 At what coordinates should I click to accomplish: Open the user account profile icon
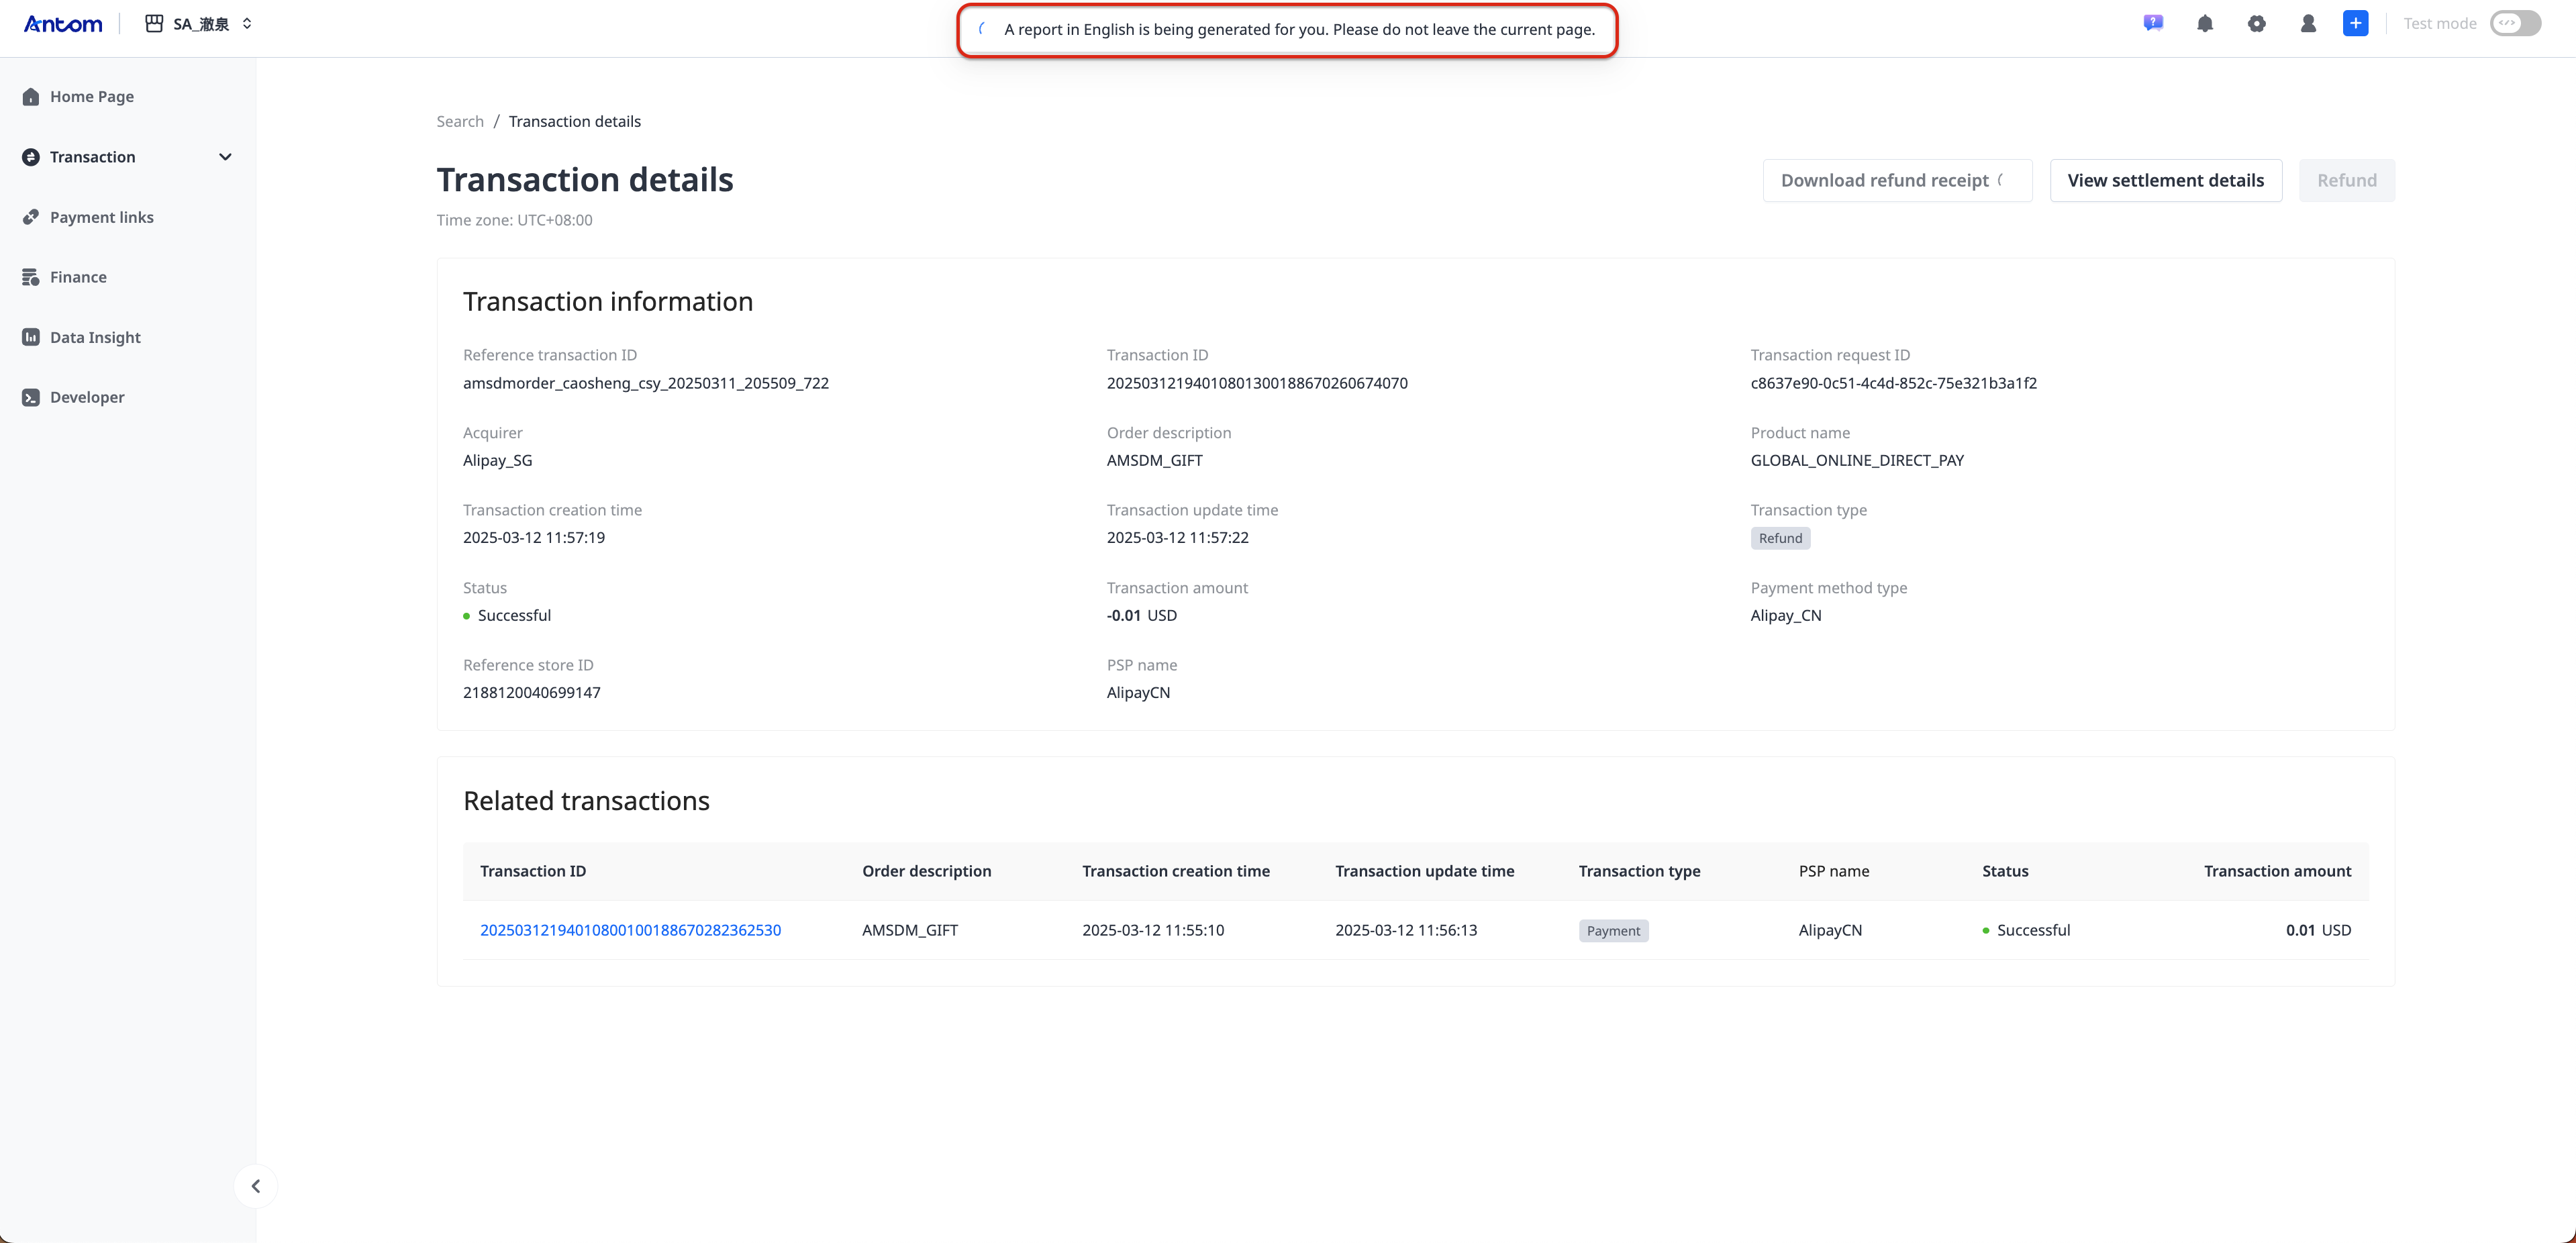coord(2308,23)
